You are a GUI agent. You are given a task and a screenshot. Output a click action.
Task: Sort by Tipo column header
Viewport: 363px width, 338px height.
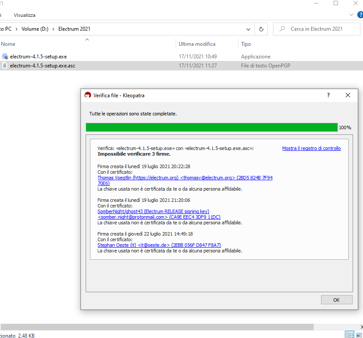coord(246,44)
